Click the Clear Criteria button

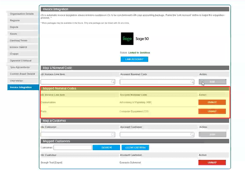coord(135,147)
